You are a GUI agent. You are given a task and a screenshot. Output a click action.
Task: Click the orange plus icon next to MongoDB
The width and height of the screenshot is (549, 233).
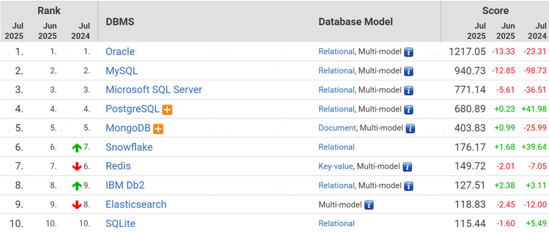(x=158, y=129)
